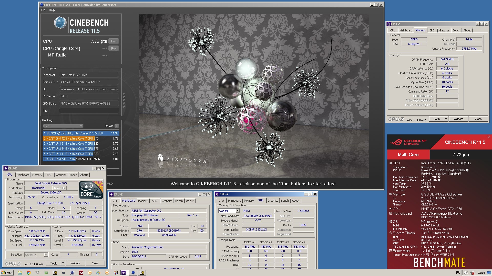The image size is (492, 276).
Task: Click the Memory icon in BenchMate panel
Action: (x=391, y=194)
